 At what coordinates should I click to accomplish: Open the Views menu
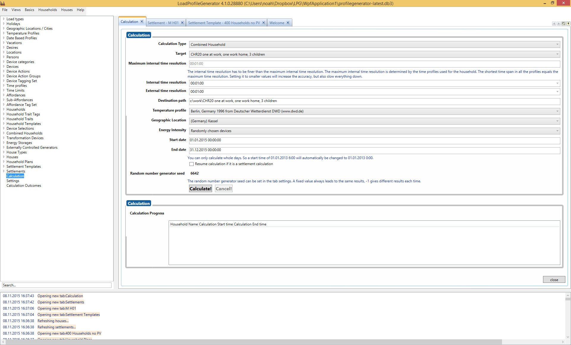(16, 10)
